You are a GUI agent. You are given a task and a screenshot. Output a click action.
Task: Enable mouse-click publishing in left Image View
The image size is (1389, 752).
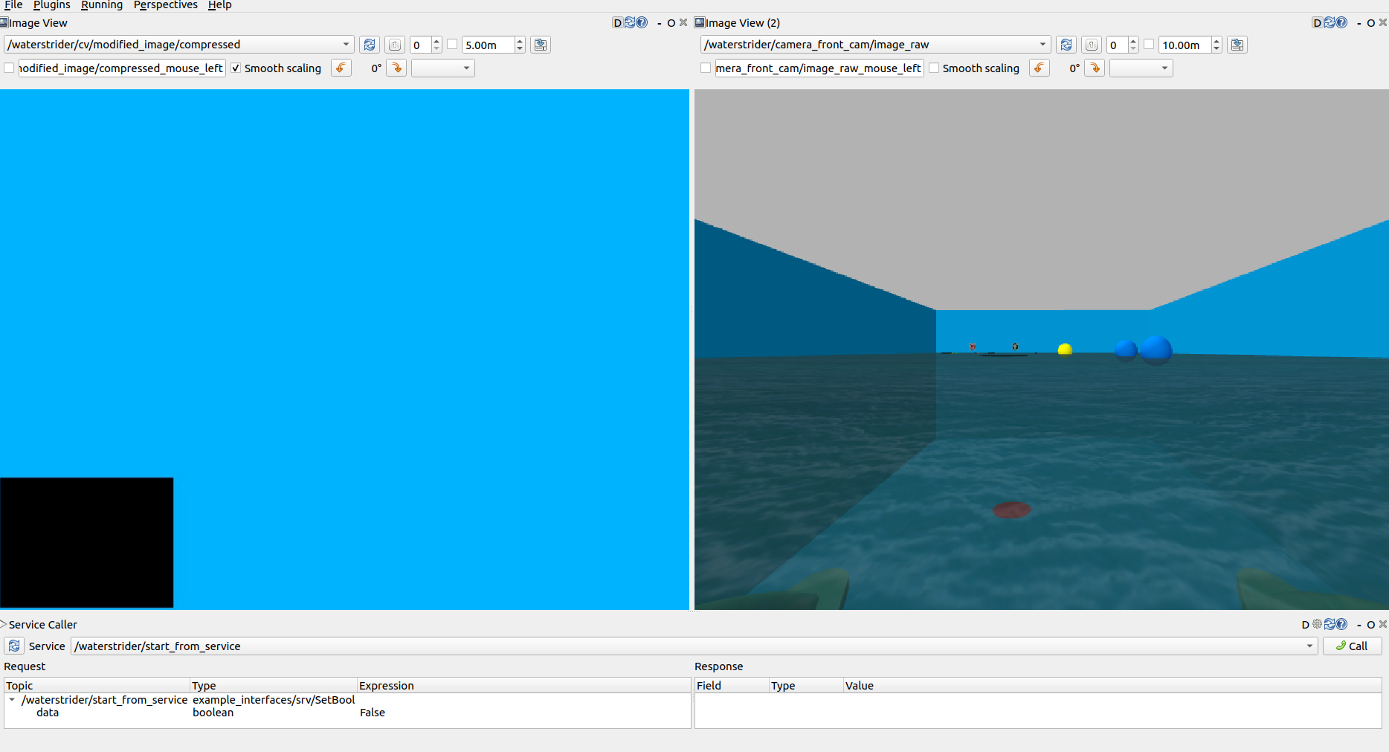coord(9,68)
